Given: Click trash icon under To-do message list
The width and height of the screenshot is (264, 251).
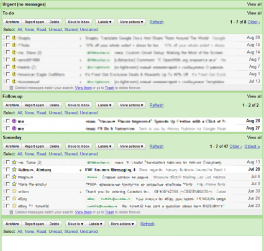Looking at the screenshot, I should [x=11, y=88].
